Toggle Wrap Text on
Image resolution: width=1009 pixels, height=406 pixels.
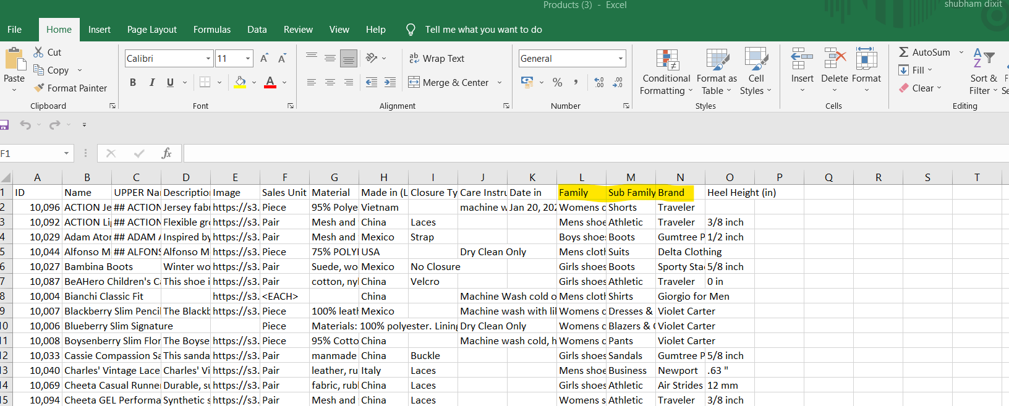click(436, 58)
